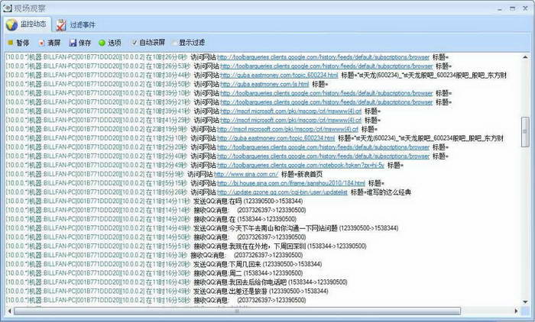Follow the guba.eastmoney.com topic link at 10时38分44秒
Screen dimensions: 535x322
pyautogui.click(x=279, y=75)
